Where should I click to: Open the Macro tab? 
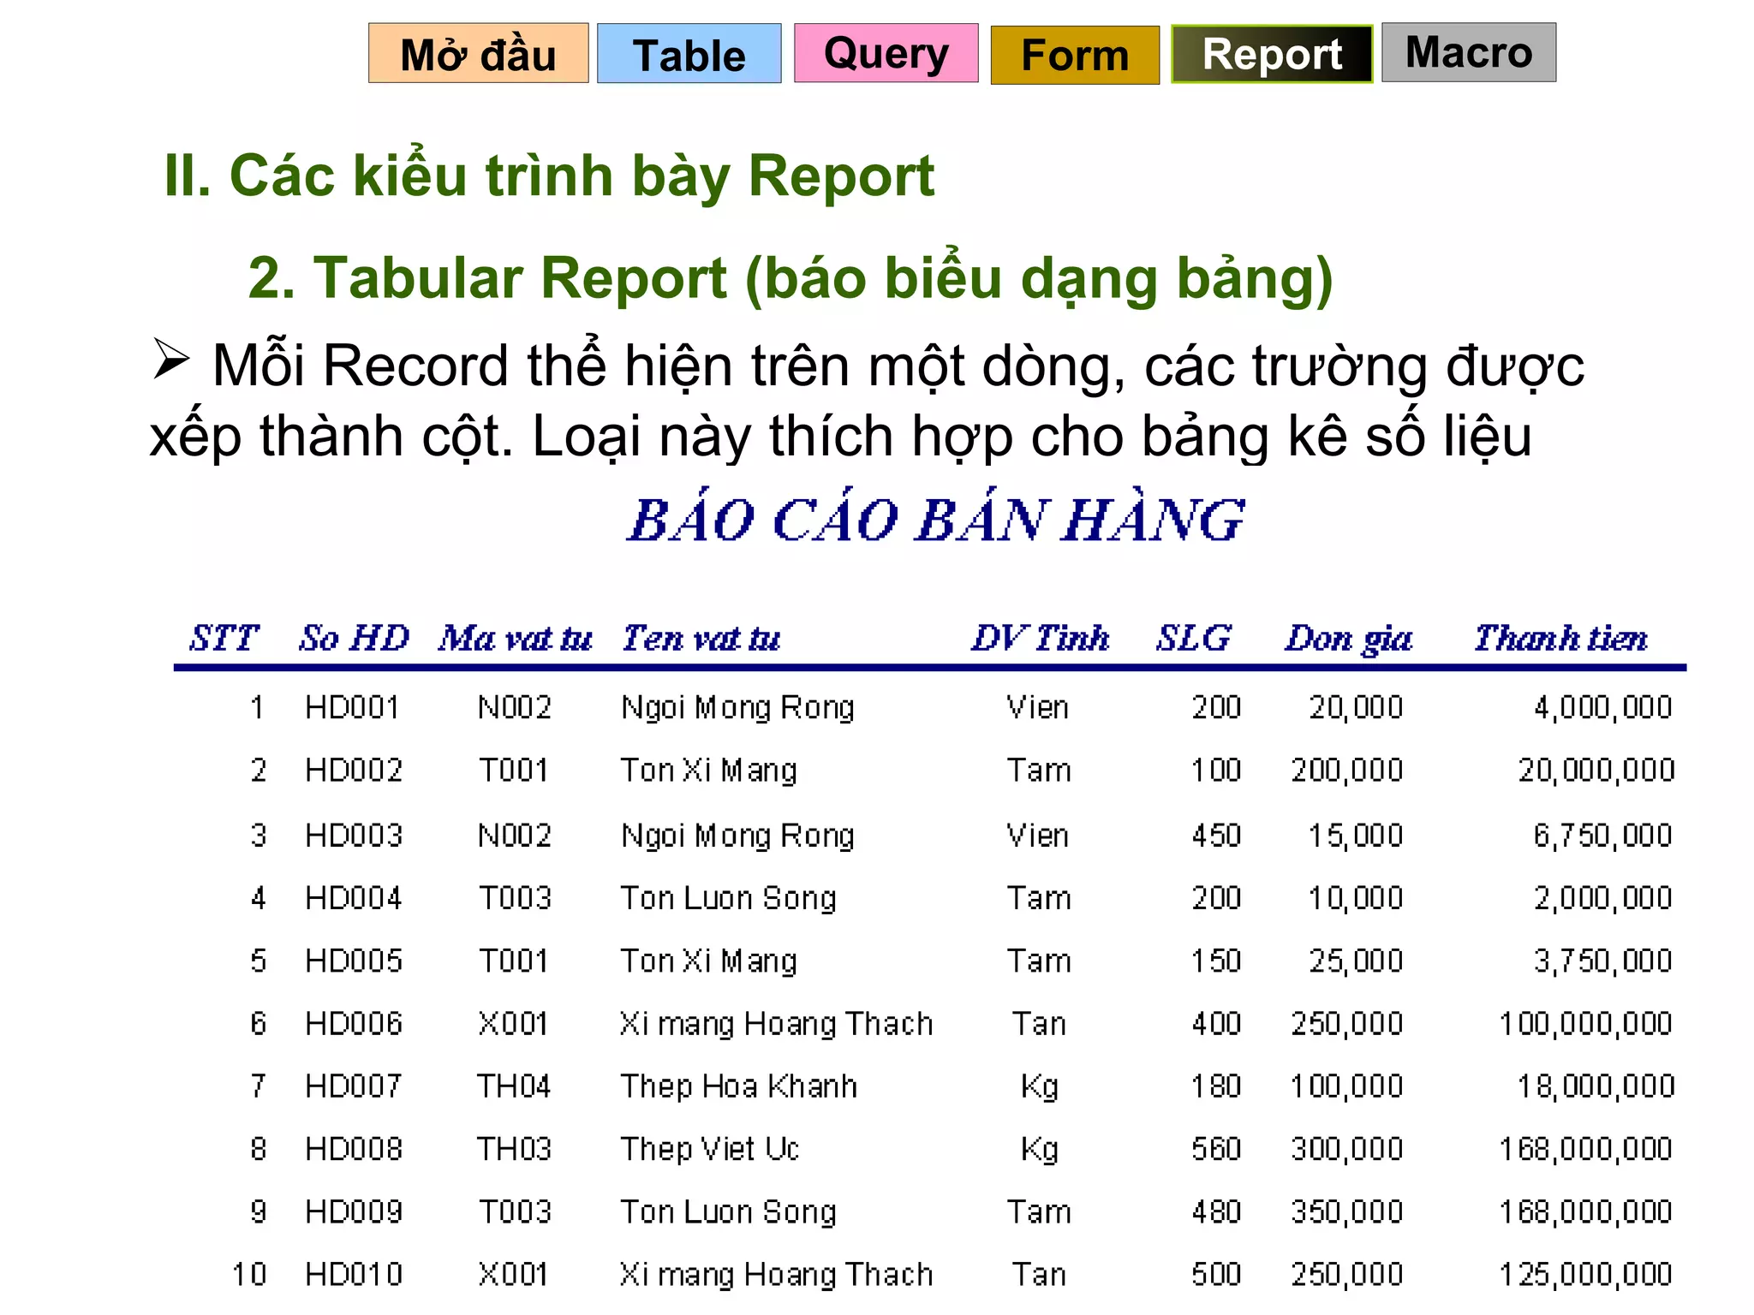(x=1469, y=52)
